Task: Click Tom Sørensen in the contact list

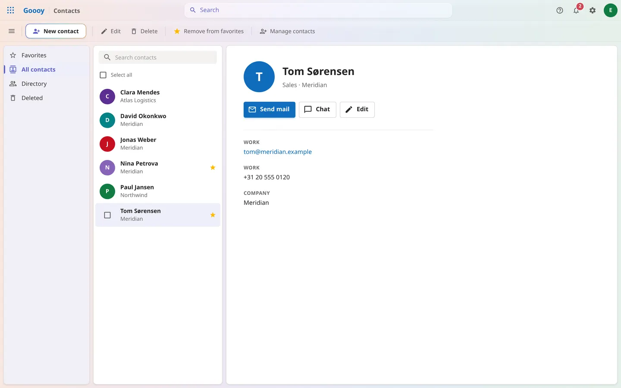Action: coord(158,215)
